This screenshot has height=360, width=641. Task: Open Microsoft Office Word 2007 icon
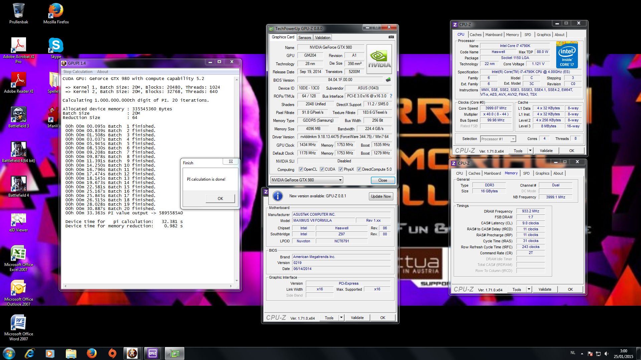pos(19,328)
